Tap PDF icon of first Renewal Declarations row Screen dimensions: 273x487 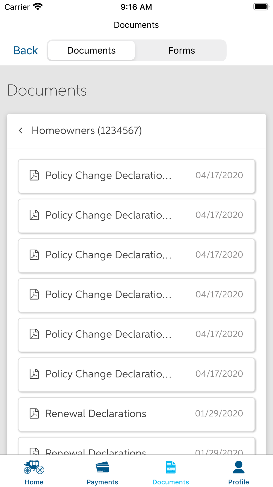34,414
